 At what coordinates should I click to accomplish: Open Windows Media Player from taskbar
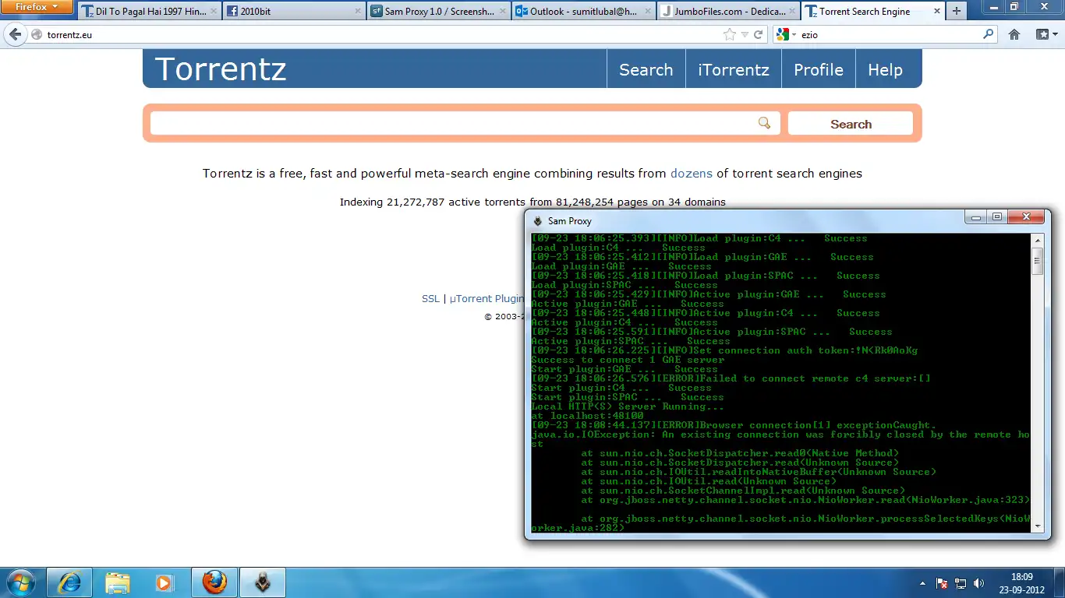coord(164,582)
